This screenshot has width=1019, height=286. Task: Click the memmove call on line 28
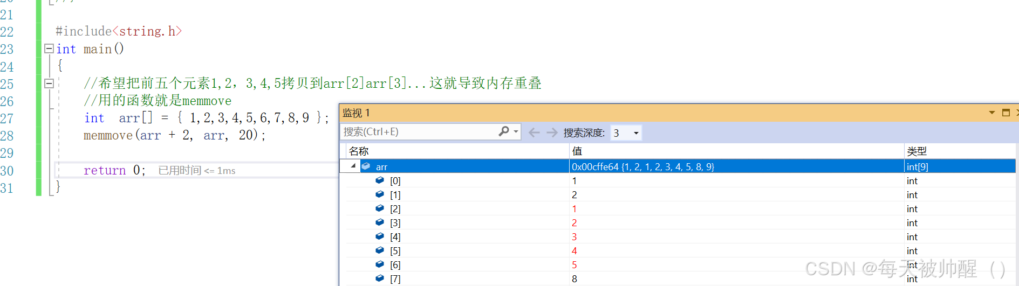click(175, 135)
